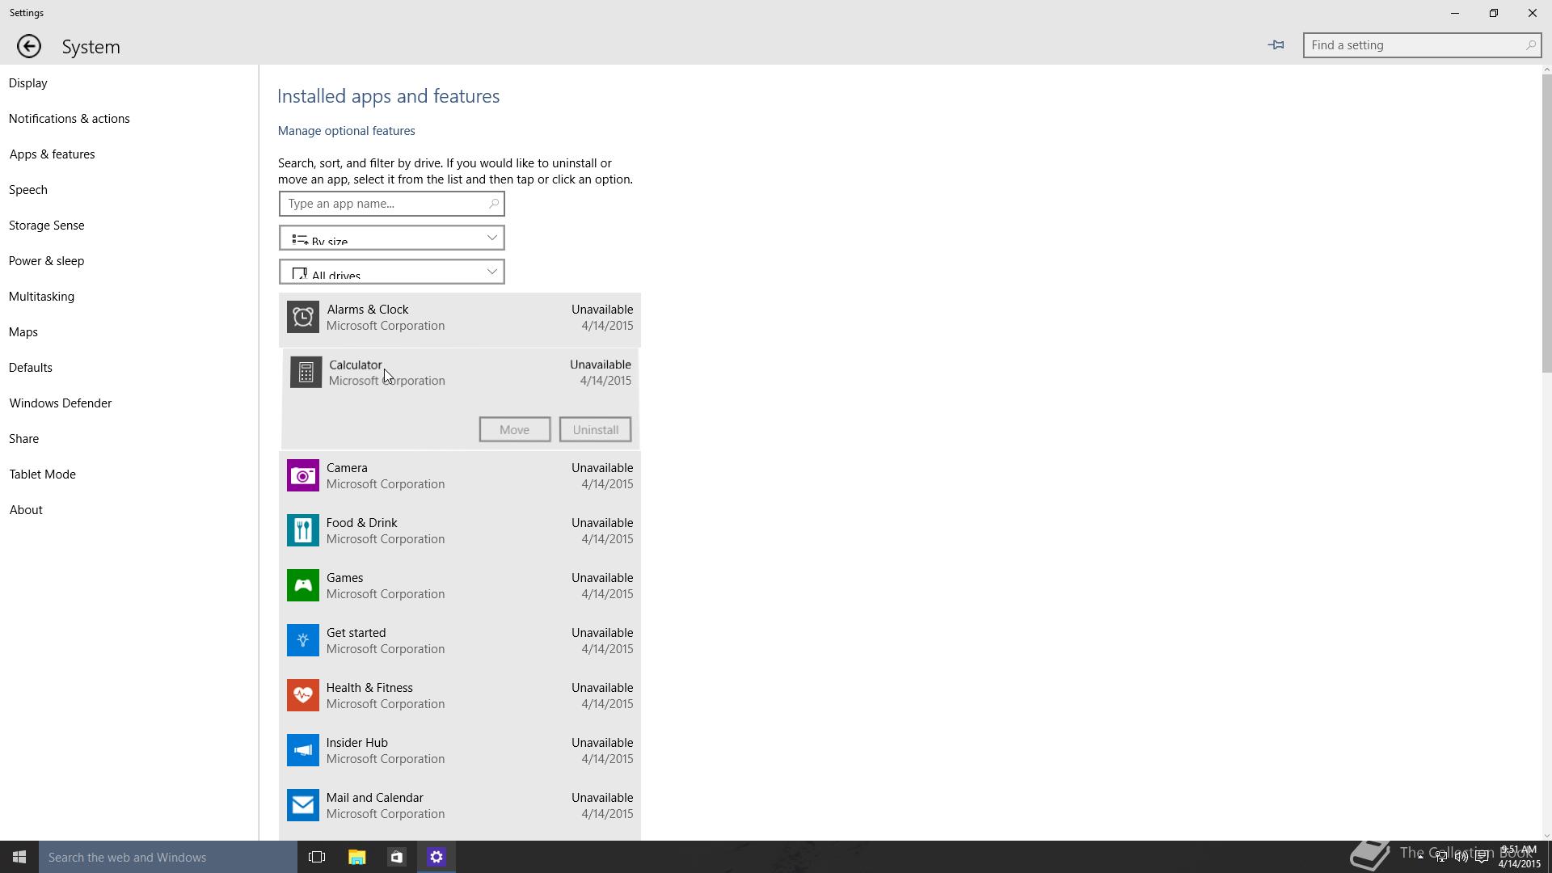Click the magnifier in app name search

point(493,204)
